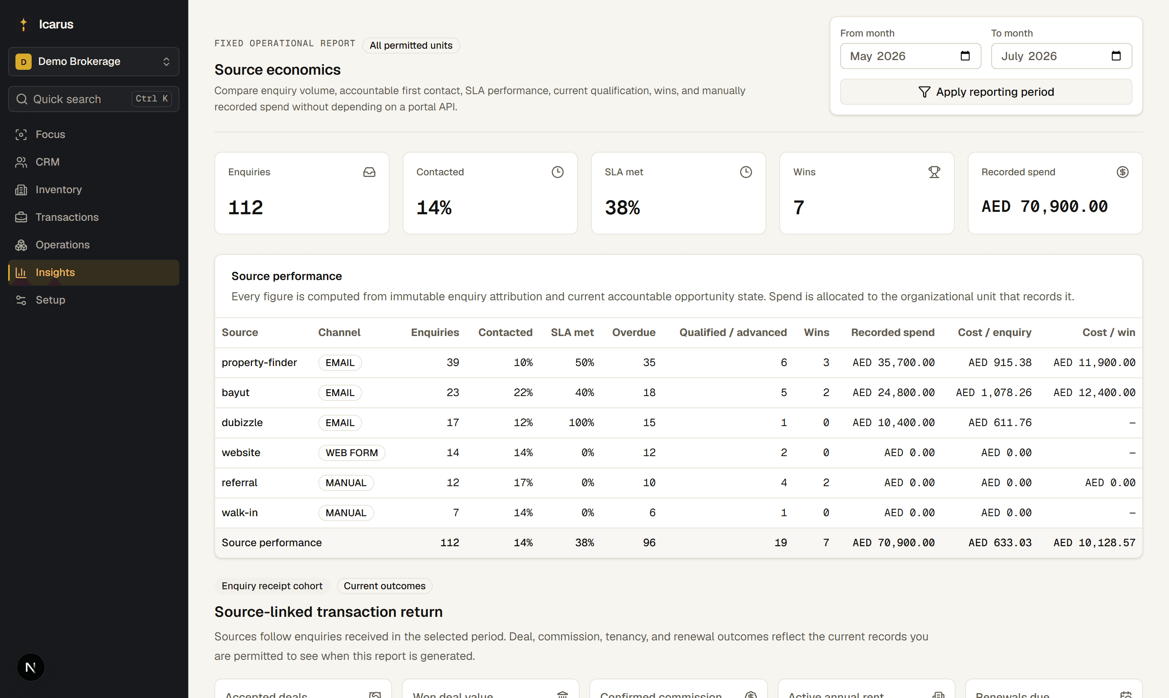Click AED 70,900.00 in Recorded spend card
Screen dimensions: 1169x698
pyautogui.click(x=1044, y=207)
